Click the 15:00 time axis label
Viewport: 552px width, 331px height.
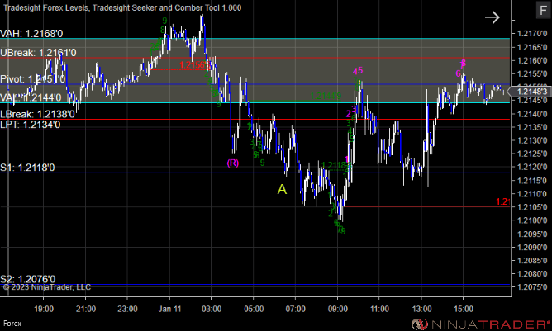(464, 309)
